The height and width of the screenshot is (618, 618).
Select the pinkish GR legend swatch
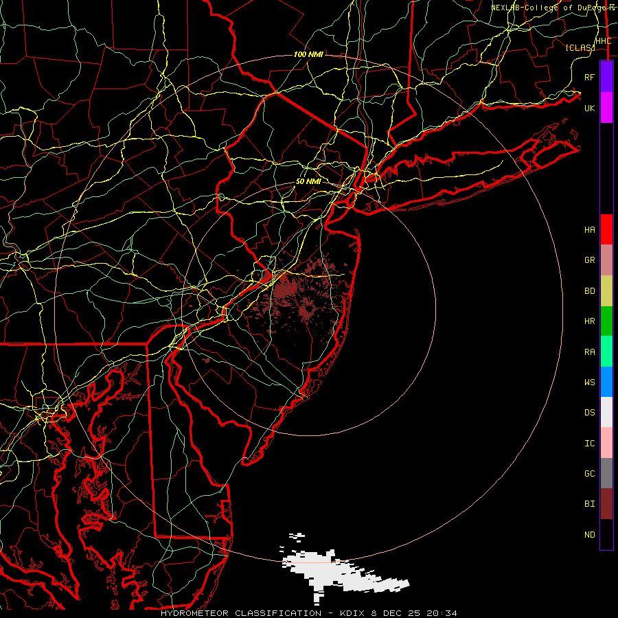pos(606,260)
